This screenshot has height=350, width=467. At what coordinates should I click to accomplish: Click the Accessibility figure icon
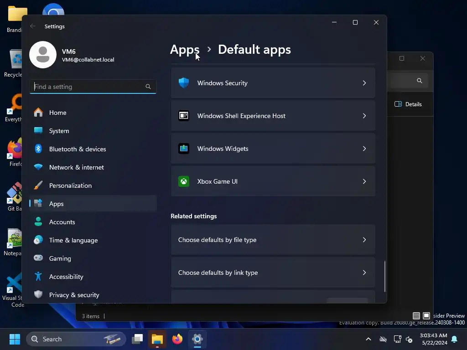coord(38,276)
